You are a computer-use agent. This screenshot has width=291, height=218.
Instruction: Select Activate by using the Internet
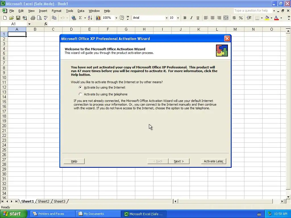(102, 87)
